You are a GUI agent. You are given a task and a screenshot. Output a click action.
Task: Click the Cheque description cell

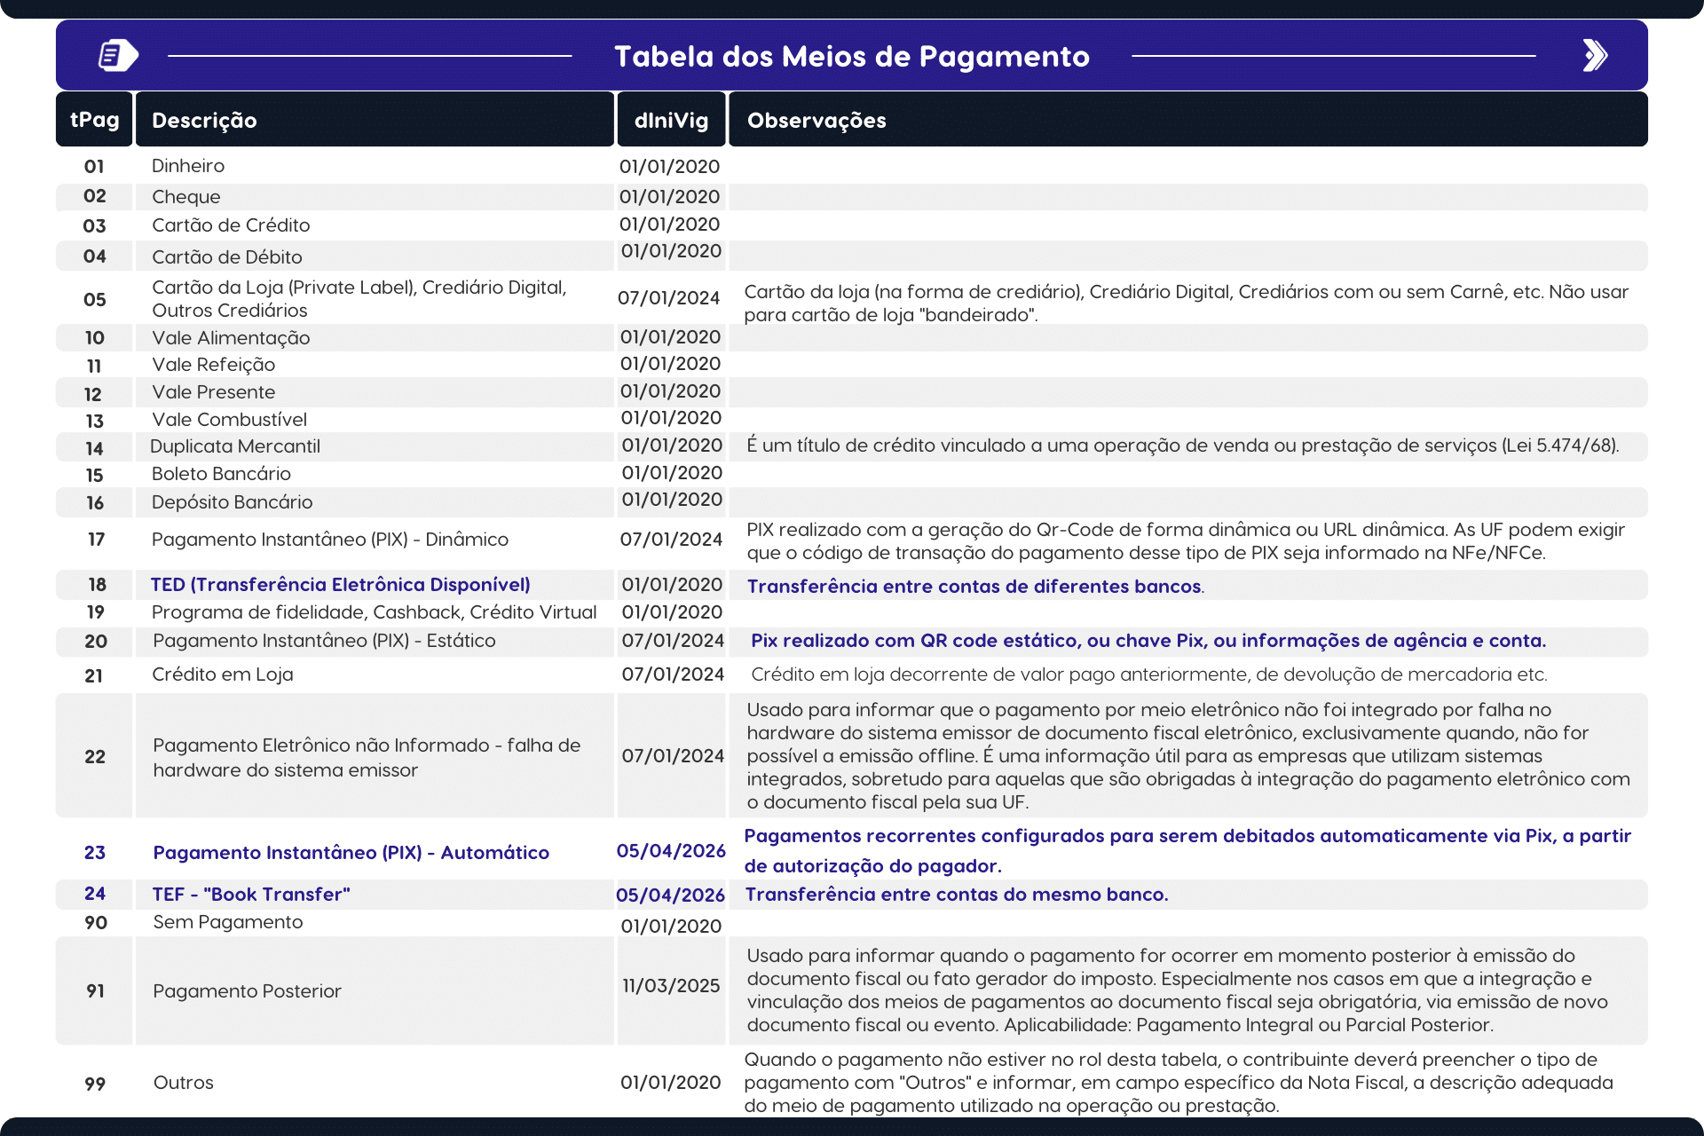pos(186,196)
